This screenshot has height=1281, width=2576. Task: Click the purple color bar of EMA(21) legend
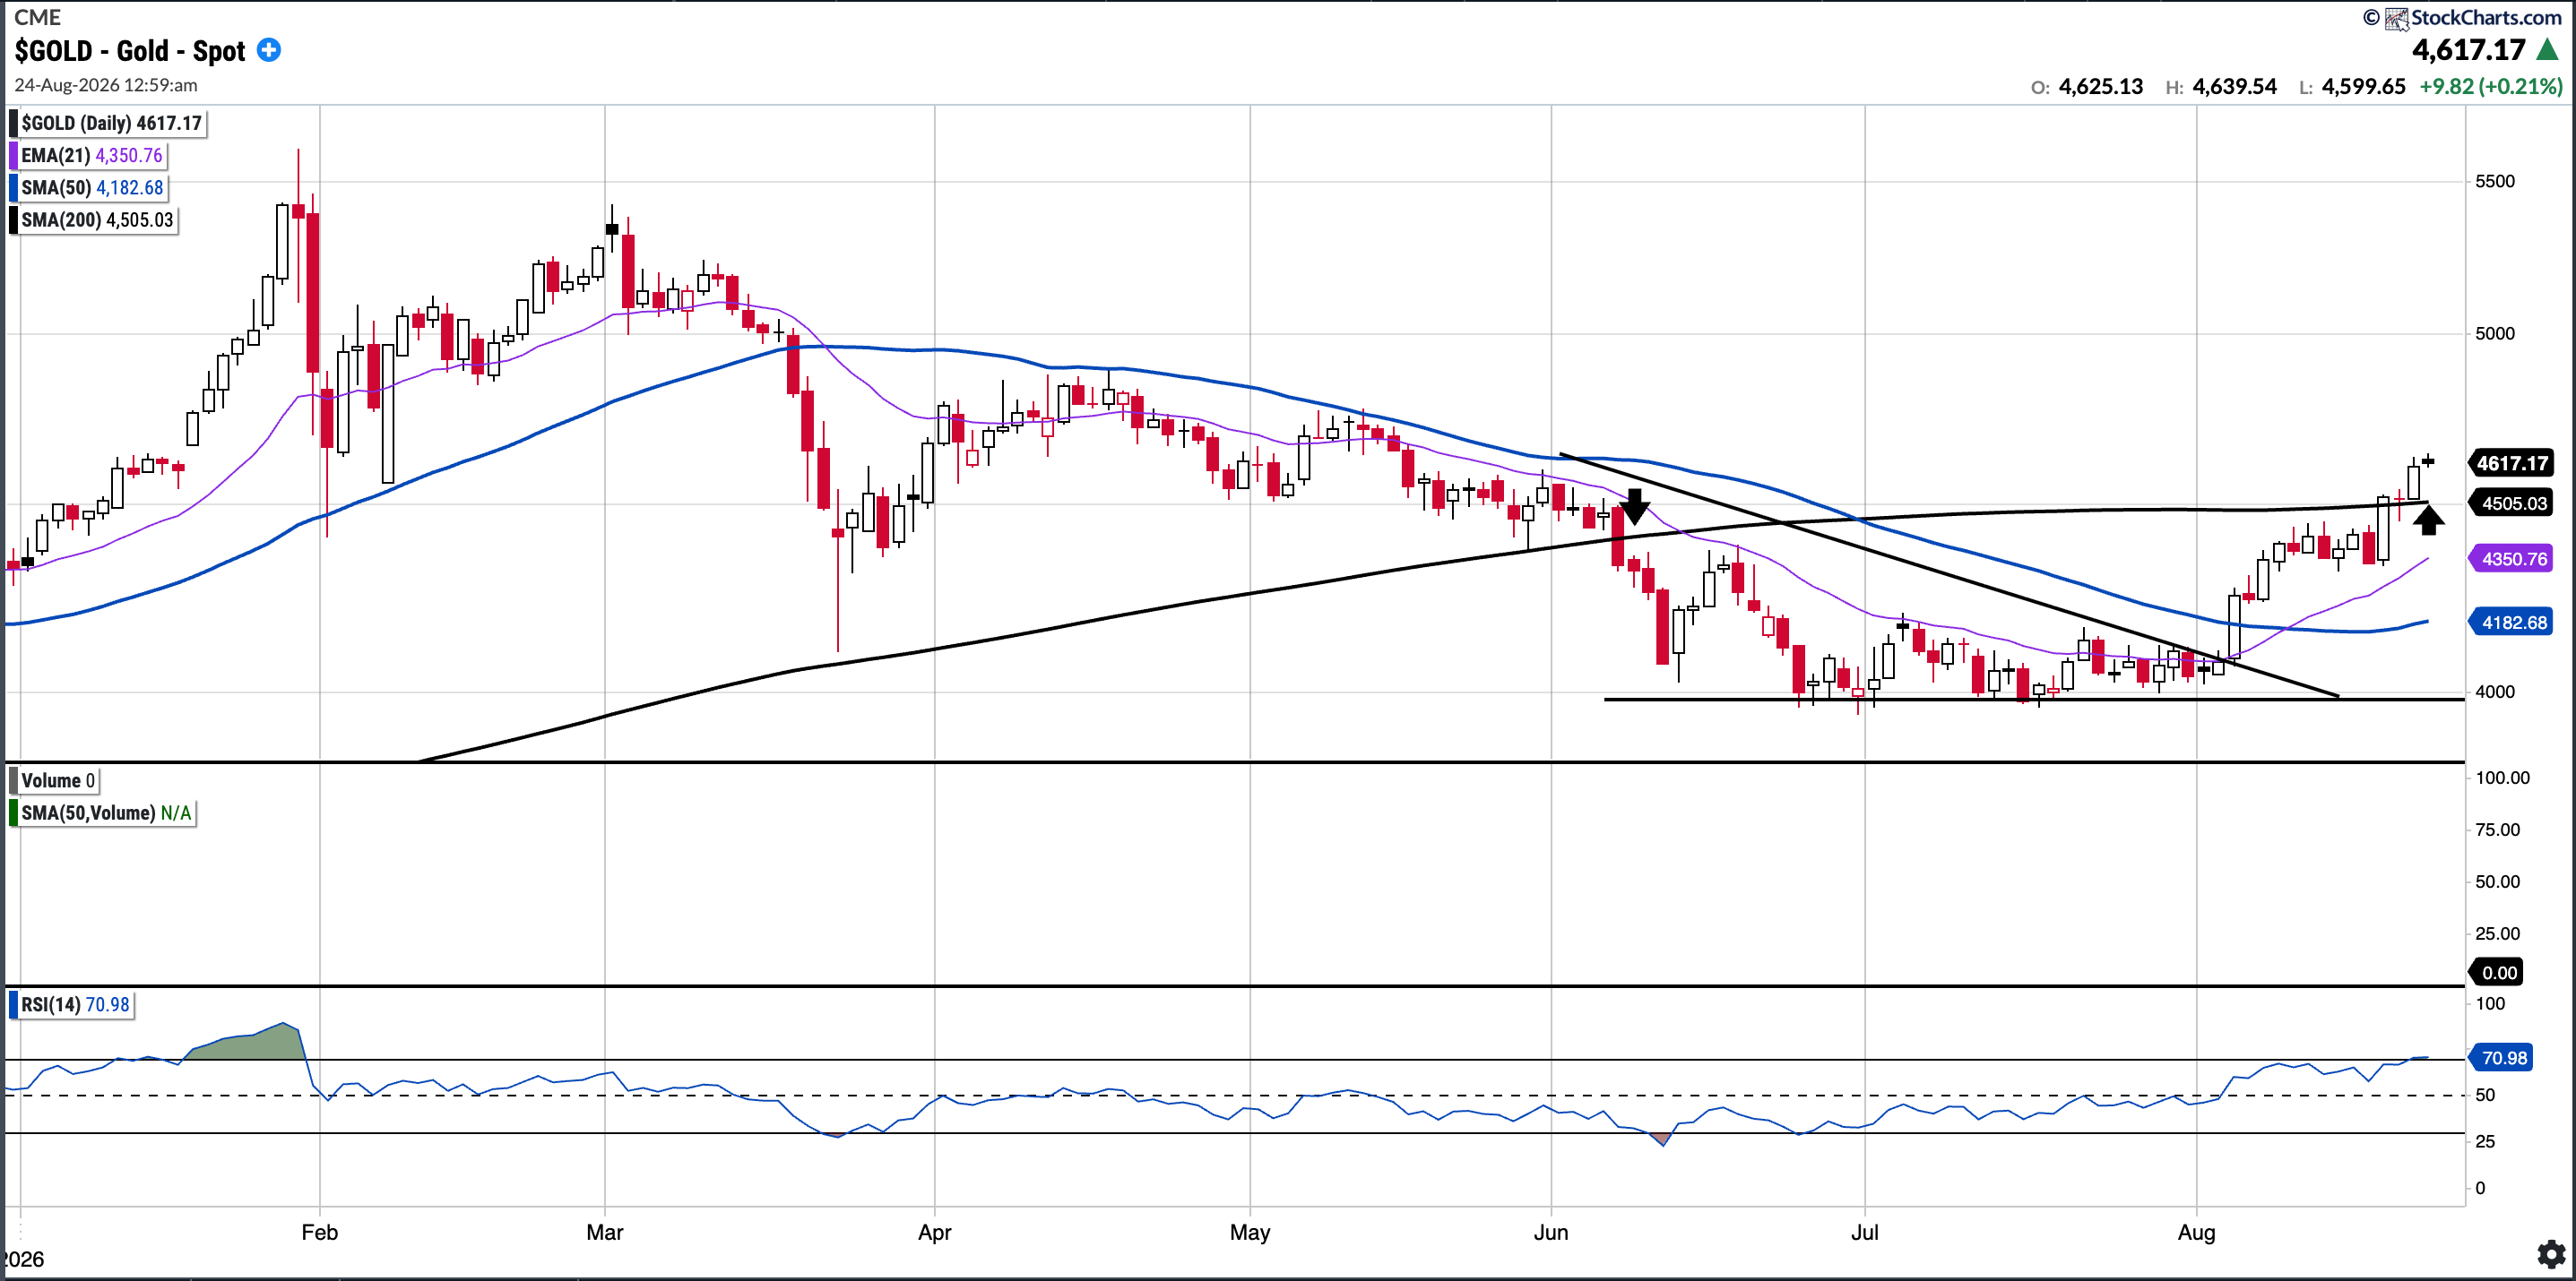(x=13, y=155)
